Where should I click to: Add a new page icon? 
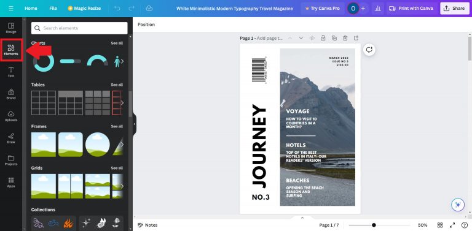click(x=356, y=38)
